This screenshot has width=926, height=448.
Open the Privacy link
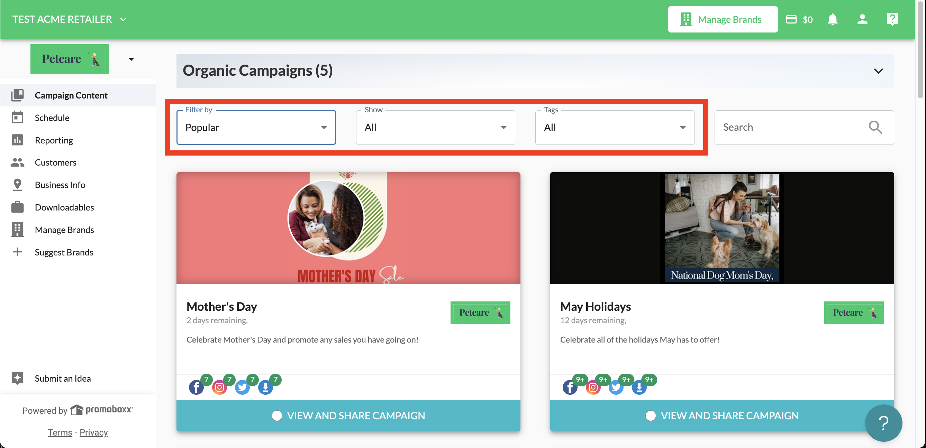93,432
